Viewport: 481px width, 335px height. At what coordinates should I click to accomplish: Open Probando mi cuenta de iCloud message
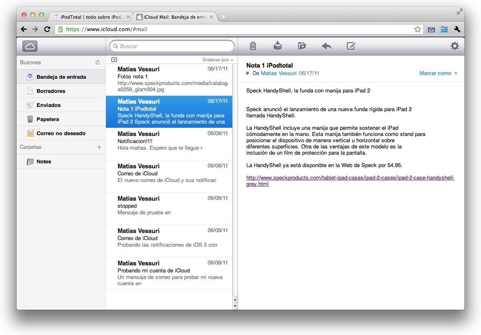click(x=169, y=274)
